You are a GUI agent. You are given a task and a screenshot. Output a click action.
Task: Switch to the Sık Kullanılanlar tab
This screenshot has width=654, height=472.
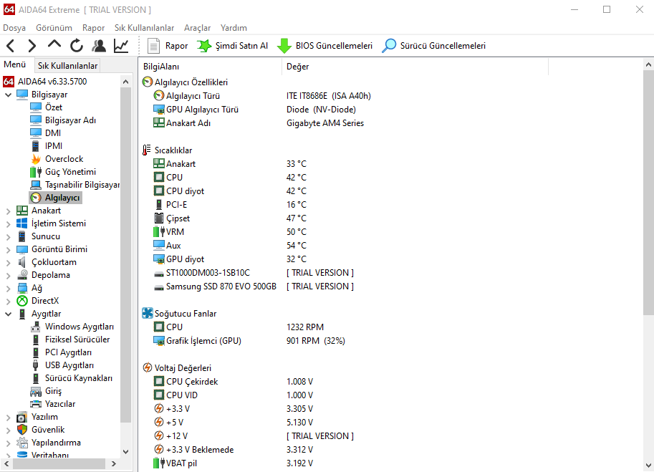[x=67, y=65]
